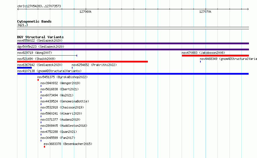257x158 pixels.
Task: Select the 3q21.3 band label
Action: pos(23,25)
